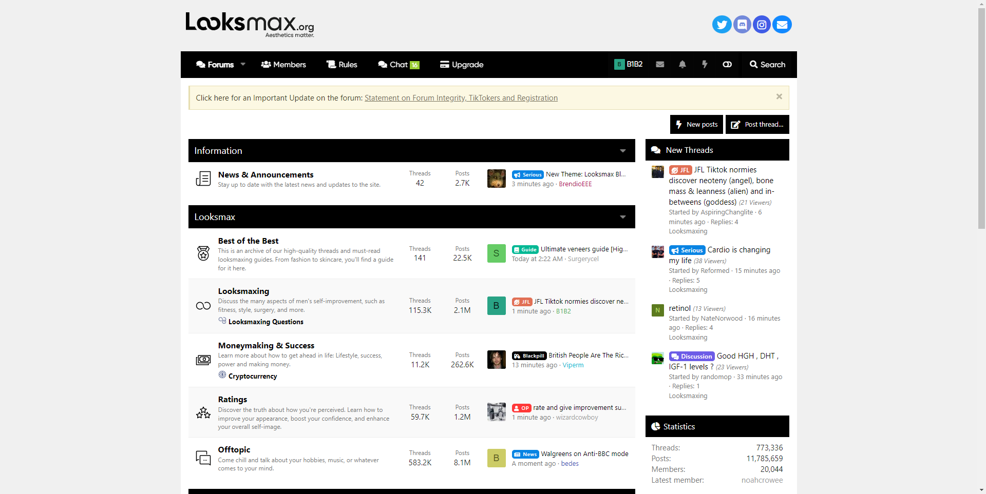Open the Members menu item
The width and height of the screenshot is (986, 494).
pos(283,65)
